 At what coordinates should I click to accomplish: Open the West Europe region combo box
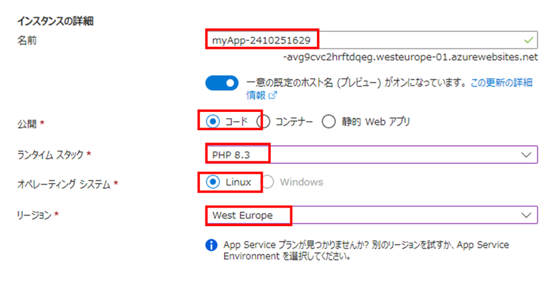[x=372, y=215]
